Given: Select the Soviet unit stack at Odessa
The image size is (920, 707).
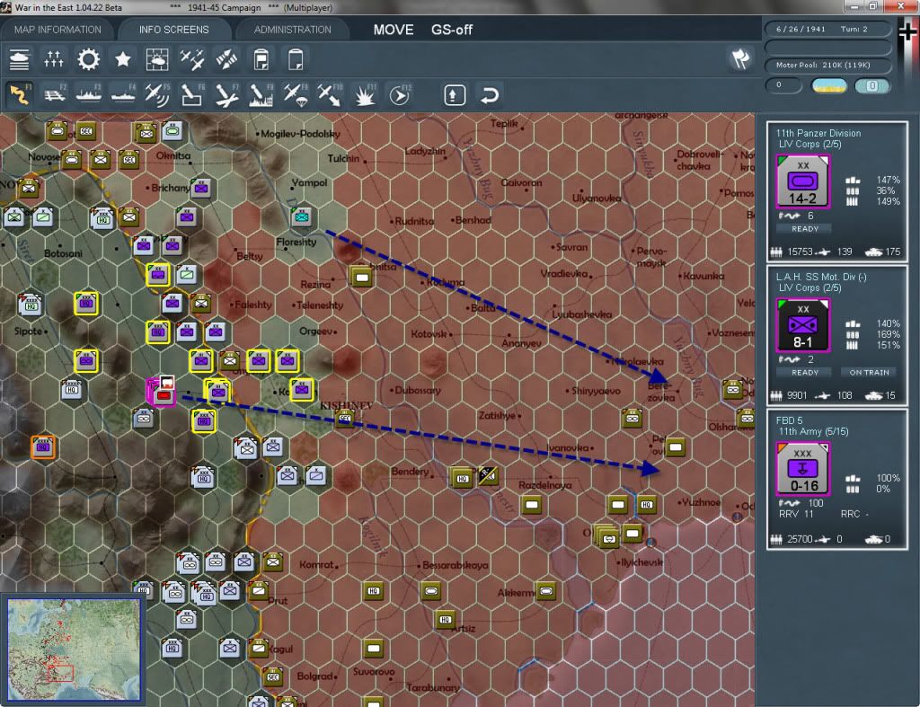Looking at the screenshot, I should click(x=606, y=537).
